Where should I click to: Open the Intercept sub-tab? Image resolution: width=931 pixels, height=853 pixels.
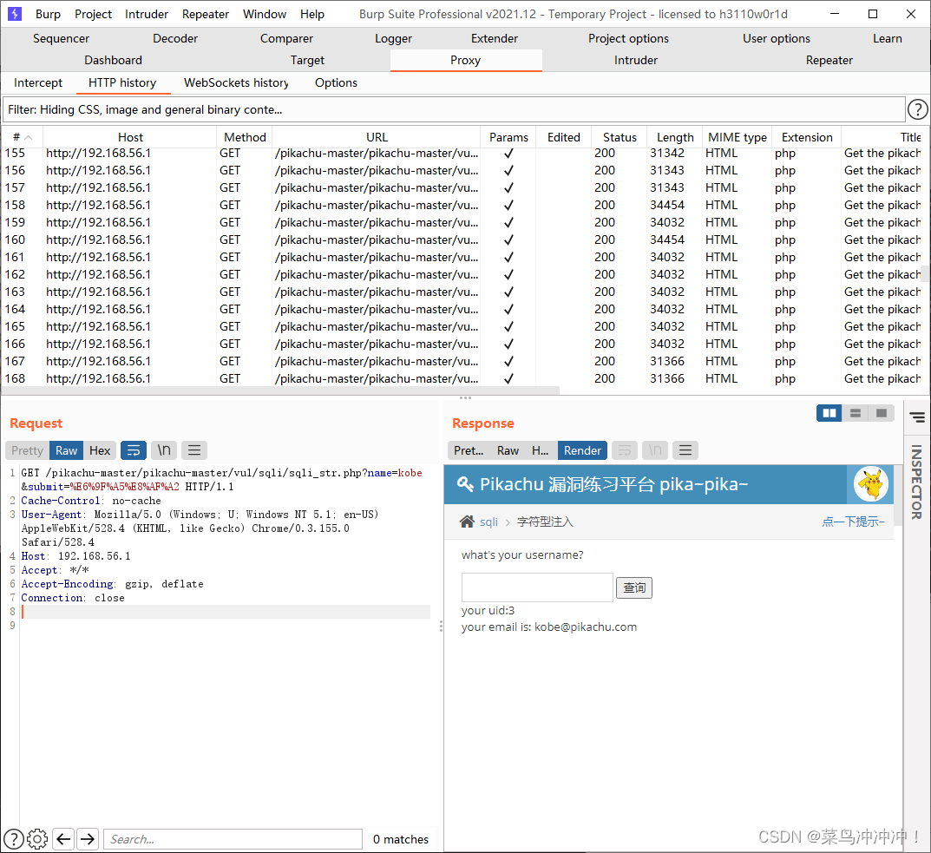[x=38, y=82]
